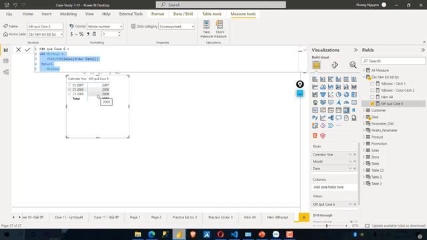This screenshot has width=427, height=240.
Task: Open Visual Studio Code from taskbar
Action: click(234, 234)
